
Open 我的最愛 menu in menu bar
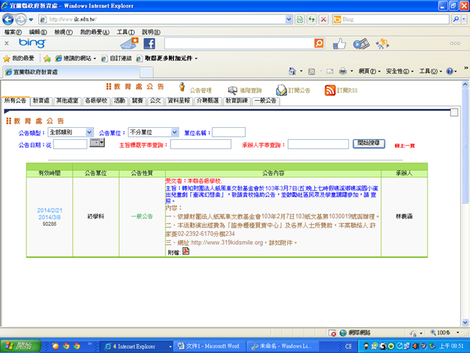tap(95, 32)
